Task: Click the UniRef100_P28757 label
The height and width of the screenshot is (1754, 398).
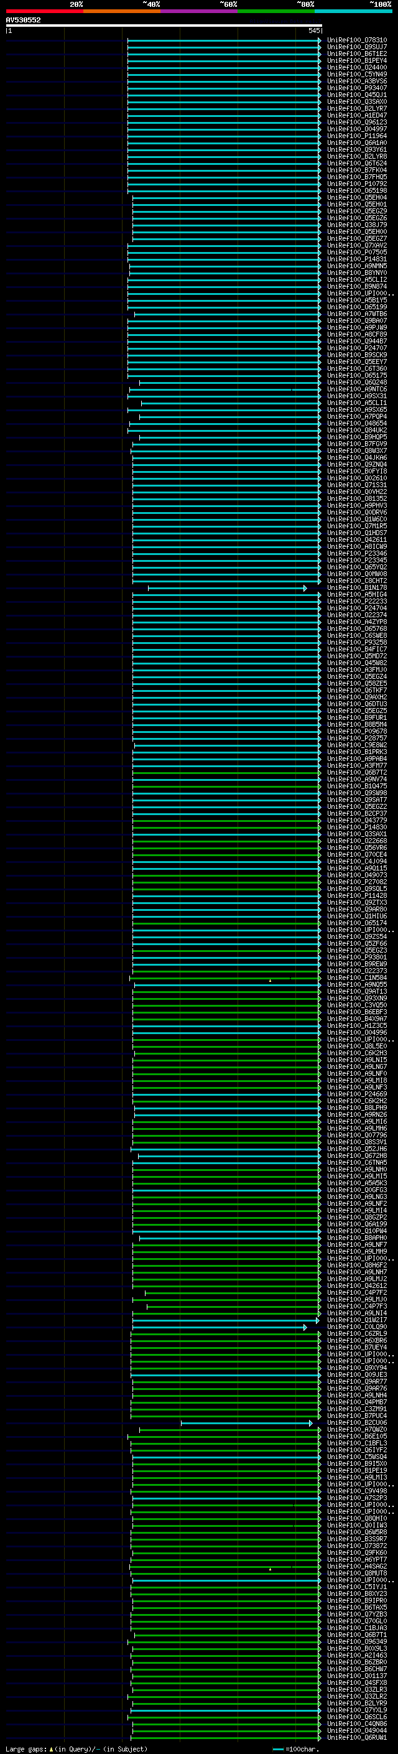Action: pos(357,738)
